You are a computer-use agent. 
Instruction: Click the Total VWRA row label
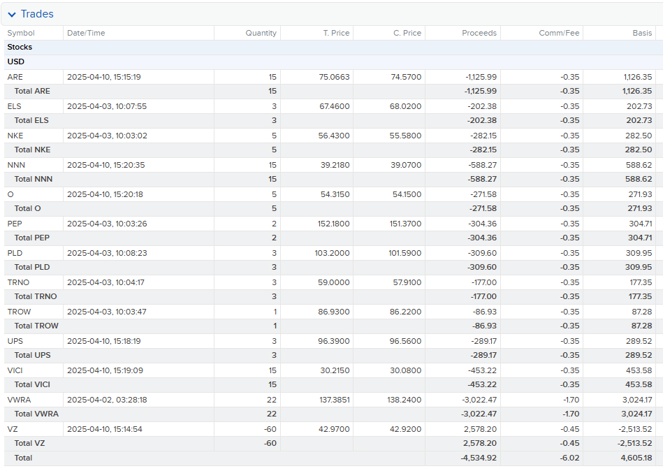[x=36, y=414]
